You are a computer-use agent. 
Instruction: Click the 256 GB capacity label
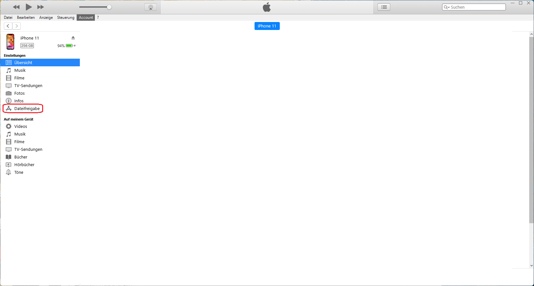click(x=27, y=46)
